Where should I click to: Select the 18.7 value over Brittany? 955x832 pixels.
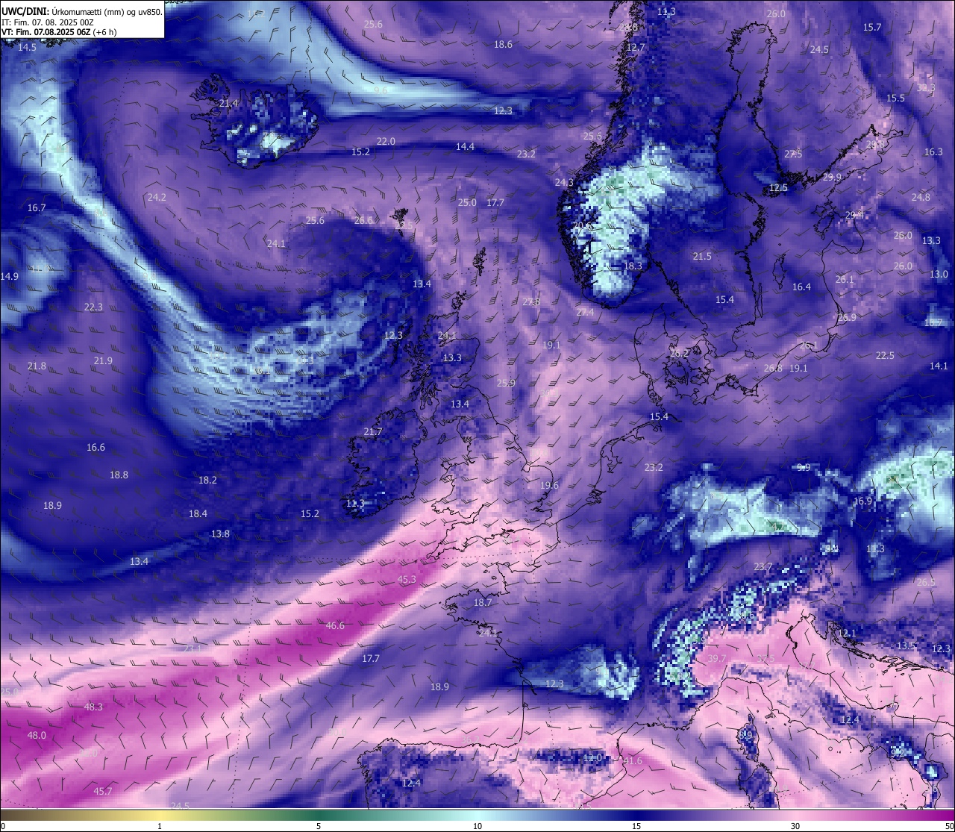483,602
